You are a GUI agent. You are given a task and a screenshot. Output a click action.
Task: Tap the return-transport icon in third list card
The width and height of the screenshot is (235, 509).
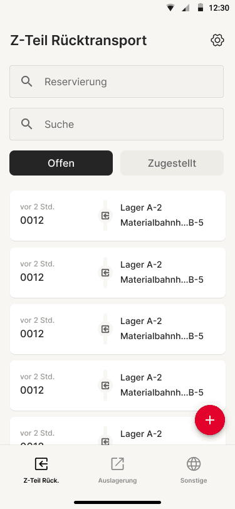point(105,329)
